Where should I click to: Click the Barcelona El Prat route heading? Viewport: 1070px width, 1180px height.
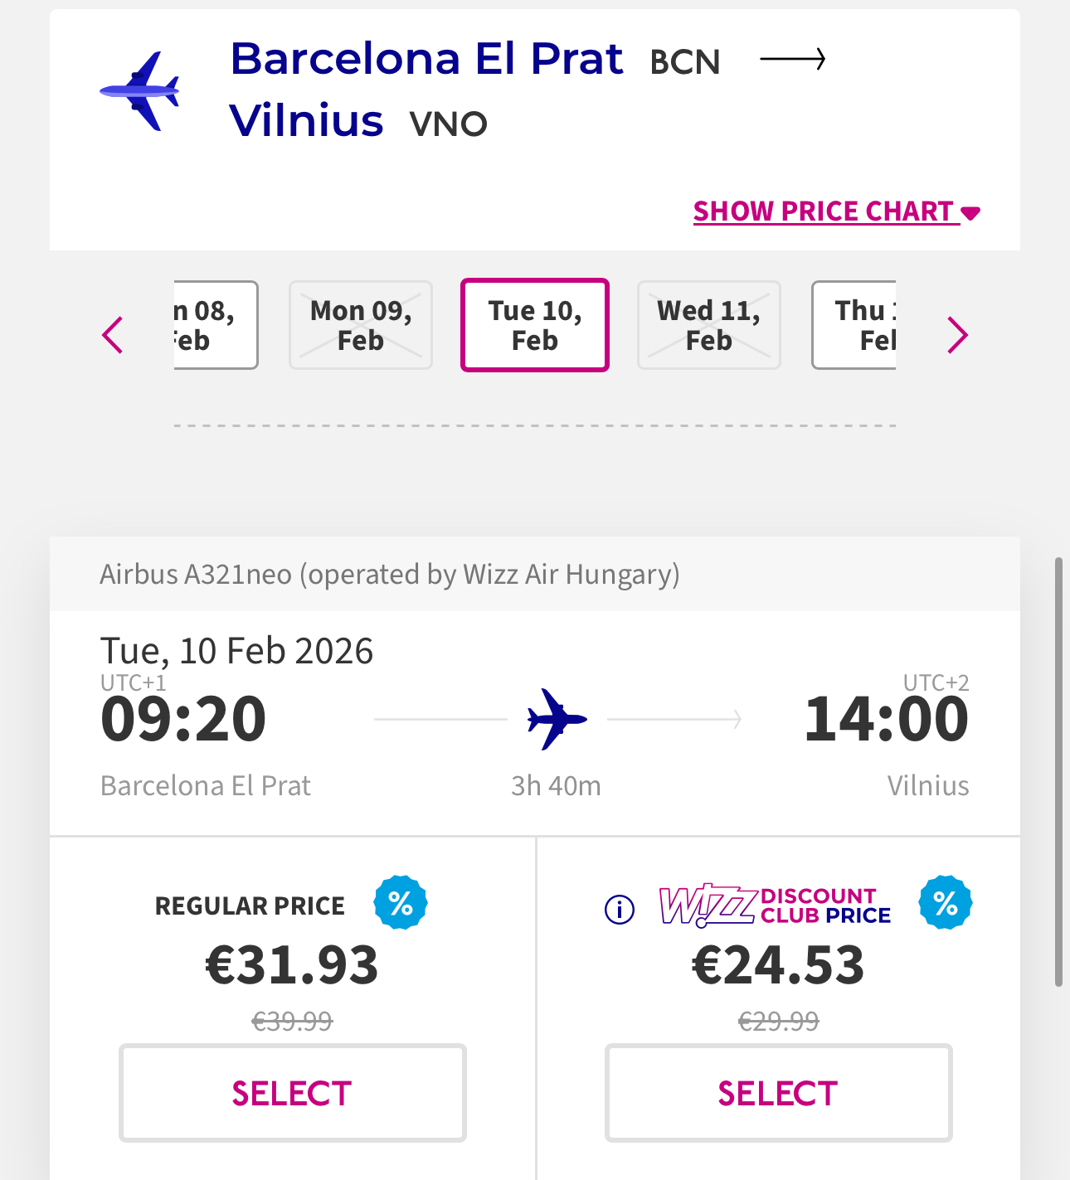tap(426, 59)
